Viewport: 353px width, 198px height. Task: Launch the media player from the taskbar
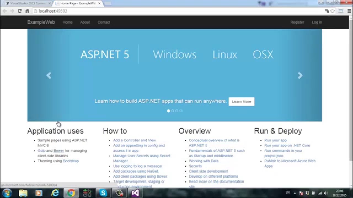click(x=39, y=193)
